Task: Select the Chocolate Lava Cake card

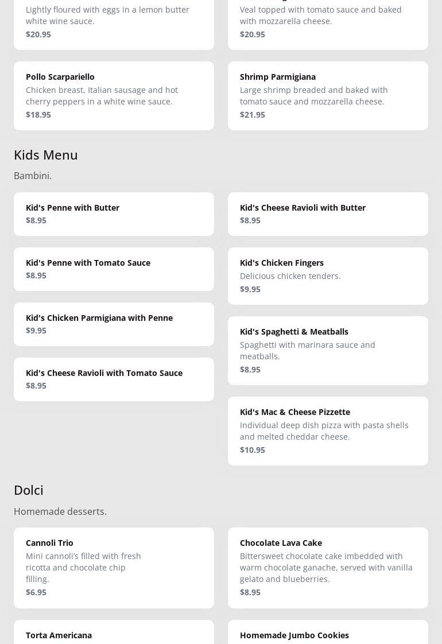Action: 328,567
